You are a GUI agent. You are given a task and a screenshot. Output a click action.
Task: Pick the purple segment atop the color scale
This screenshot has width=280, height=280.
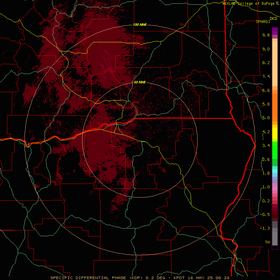coord(275,31)
